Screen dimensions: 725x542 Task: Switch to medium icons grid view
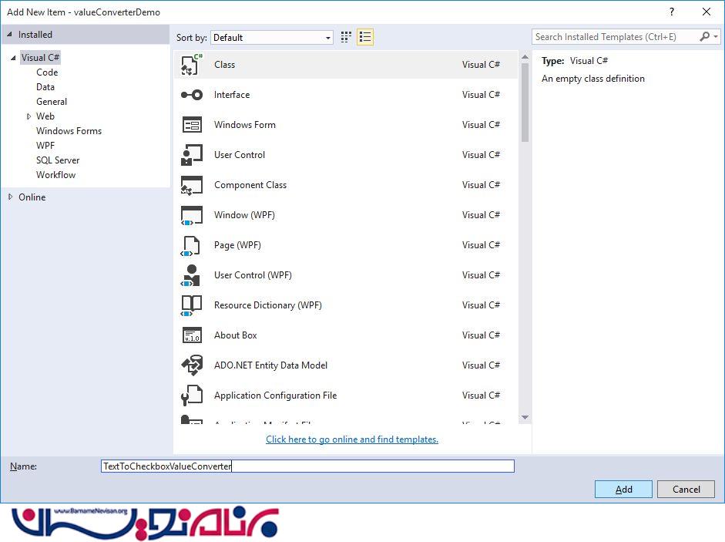tap(346, 37)
